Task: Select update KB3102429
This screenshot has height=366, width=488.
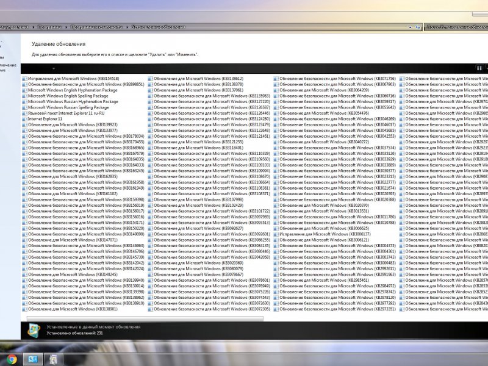Action: click(196, 206)
